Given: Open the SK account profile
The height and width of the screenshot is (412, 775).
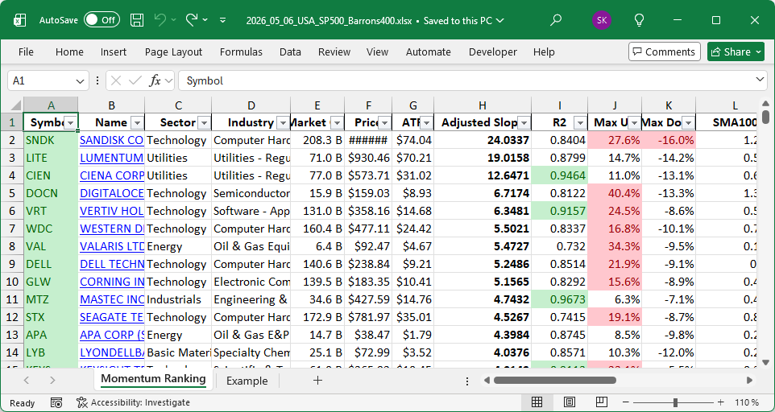Looking at the screenshot, I should click(x=602, y=20).
